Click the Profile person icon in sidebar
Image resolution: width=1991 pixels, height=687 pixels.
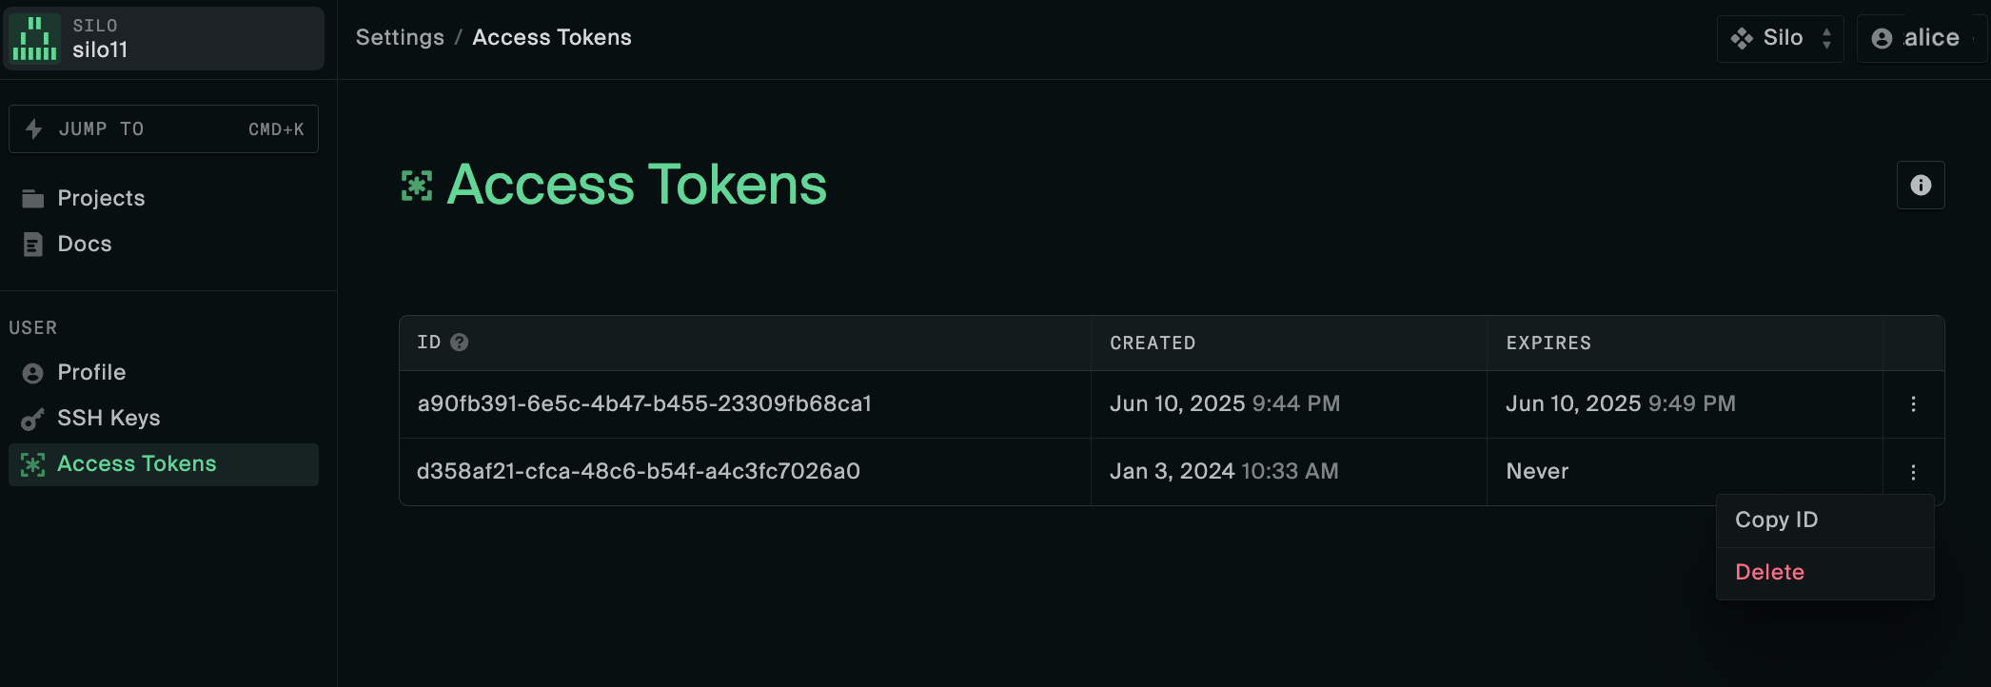(33, 373)
